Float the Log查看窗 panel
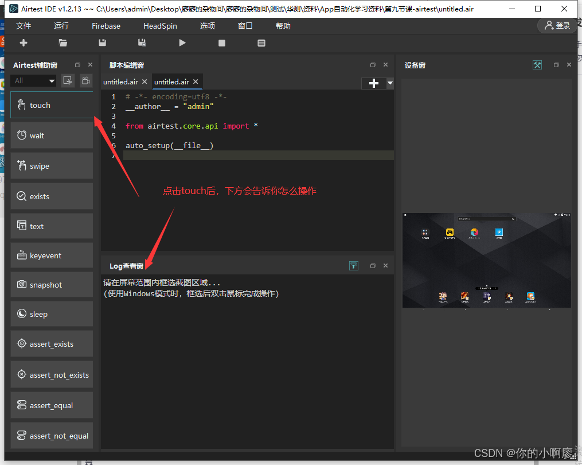Screen dimensions: 582x465 373,266
